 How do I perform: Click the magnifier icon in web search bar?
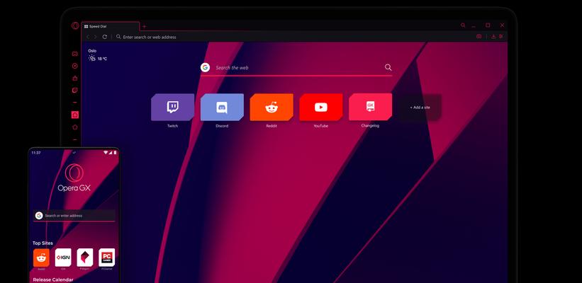click(x=388, y=67)
